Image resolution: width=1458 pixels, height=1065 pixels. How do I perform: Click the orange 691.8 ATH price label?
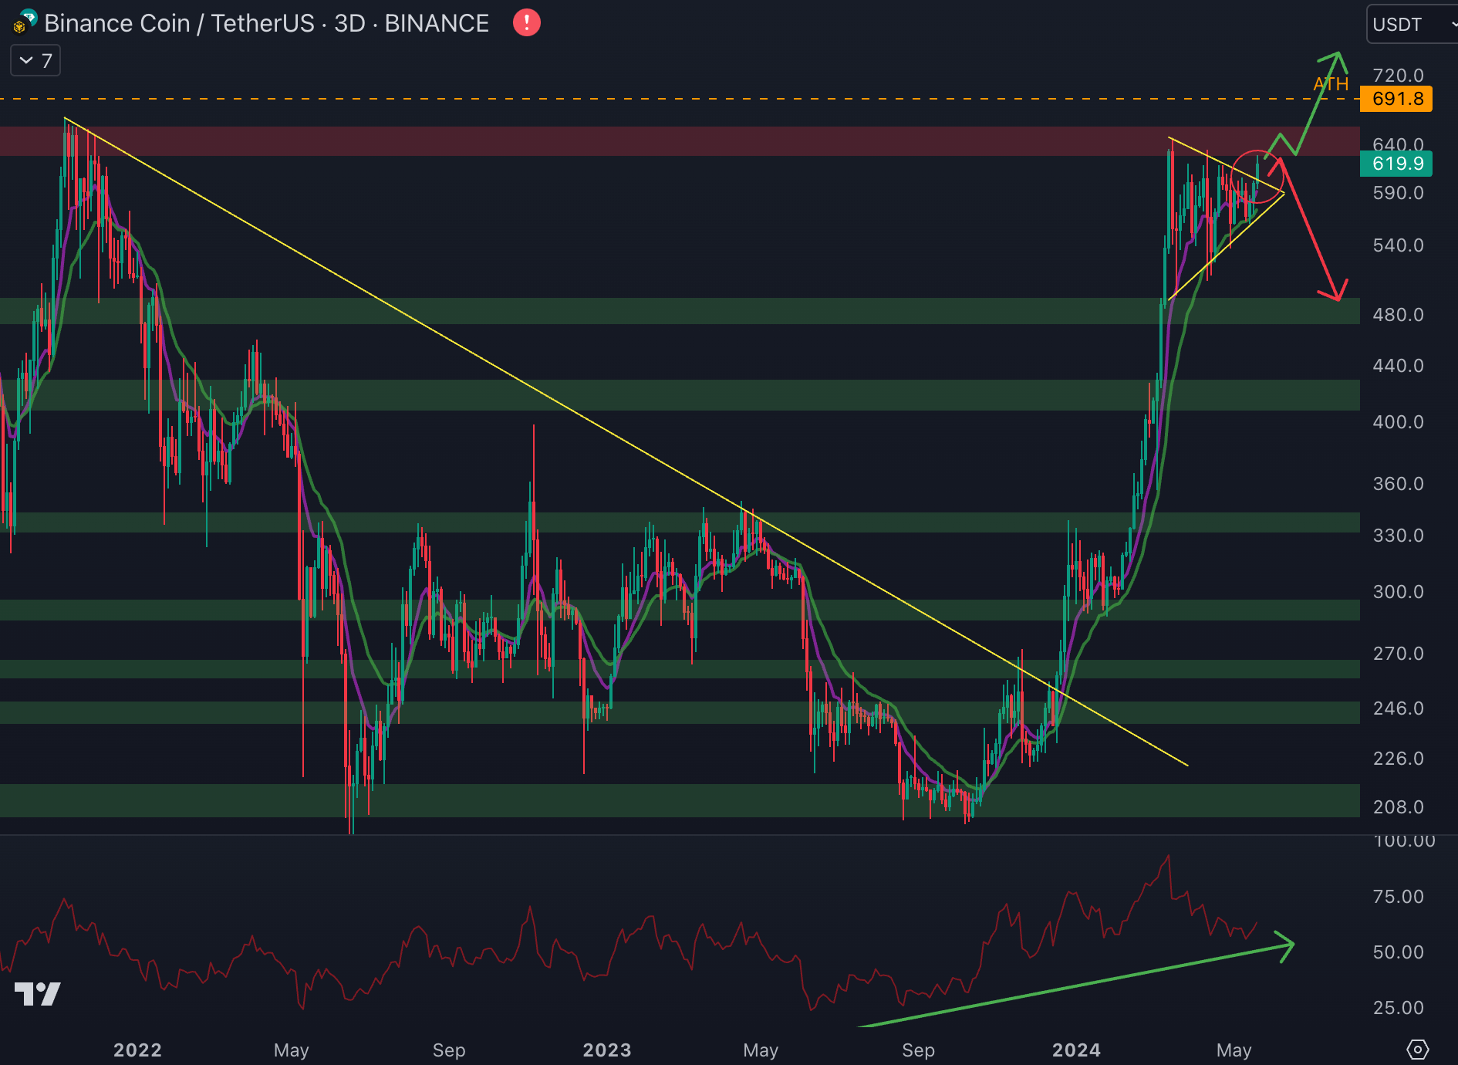pos(1397,99)
